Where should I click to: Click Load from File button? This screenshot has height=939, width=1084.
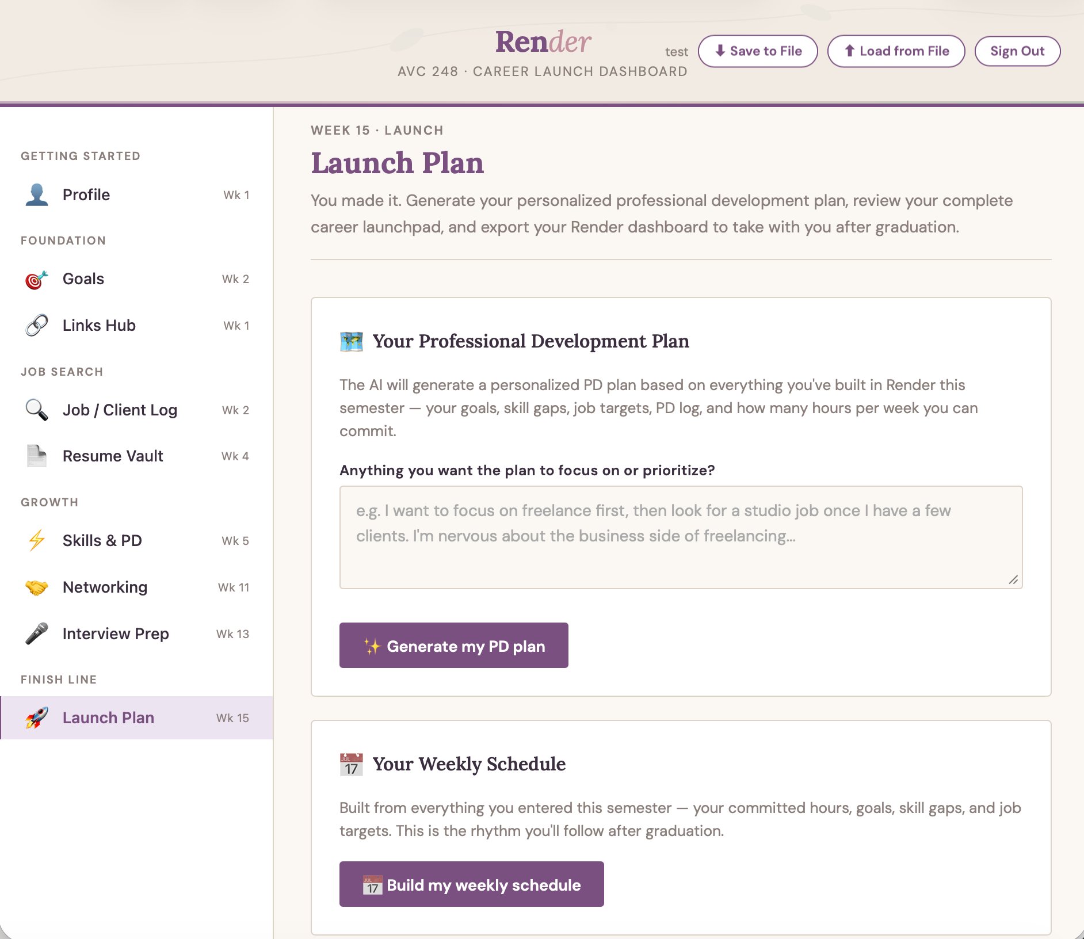click(896, 51)
